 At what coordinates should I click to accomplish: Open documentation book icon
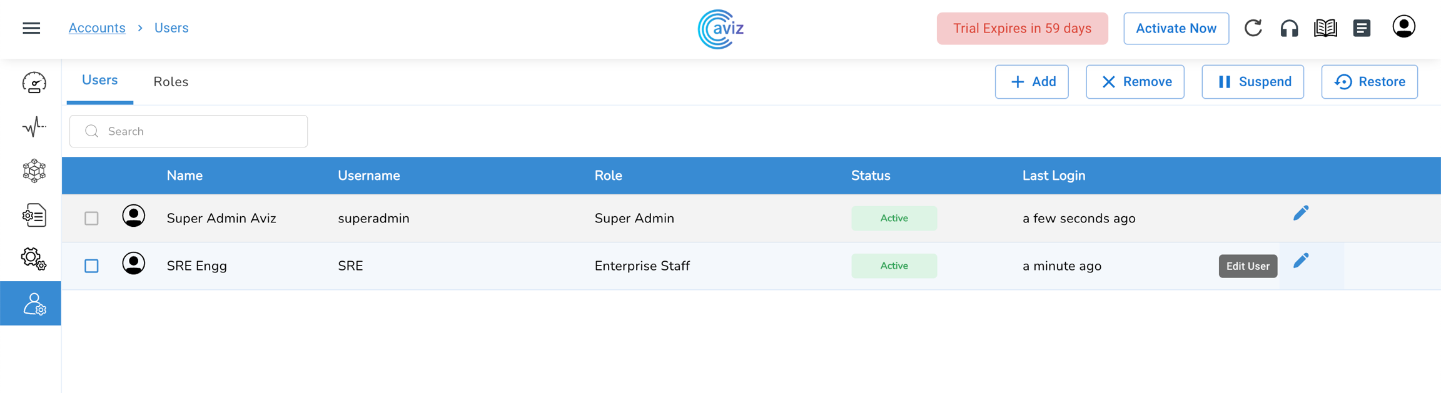click(x=1325, y=28)
